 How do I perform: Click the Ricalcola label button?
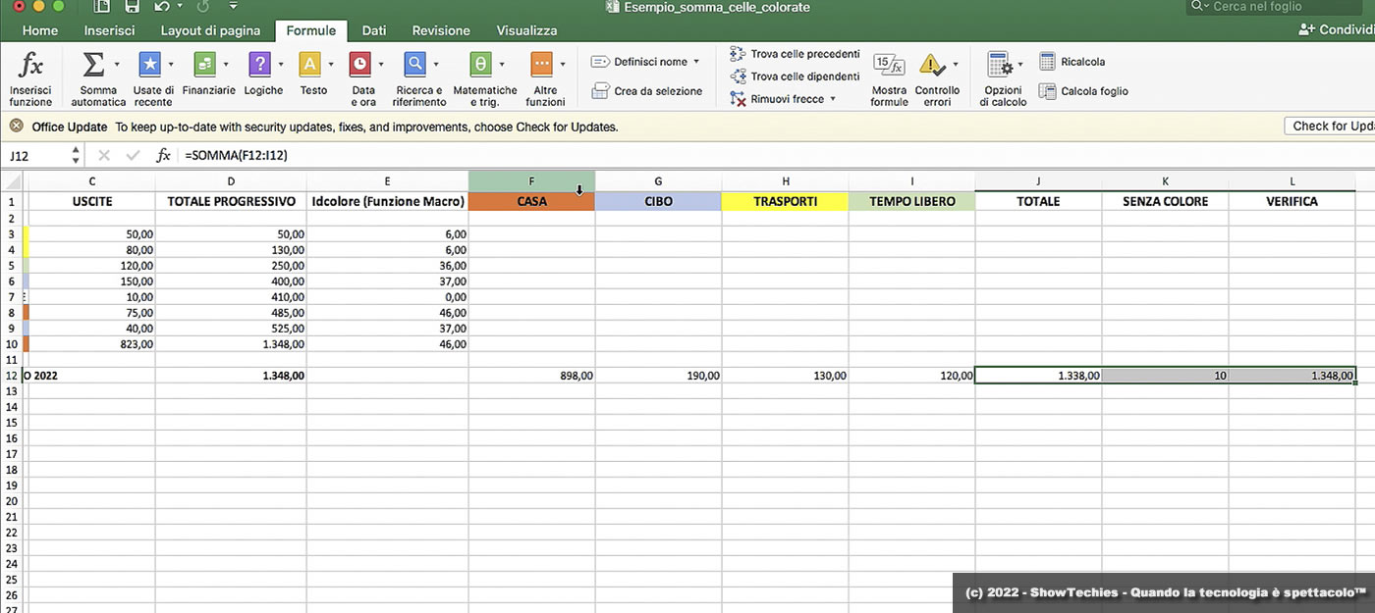click(x=1083, y=62)
